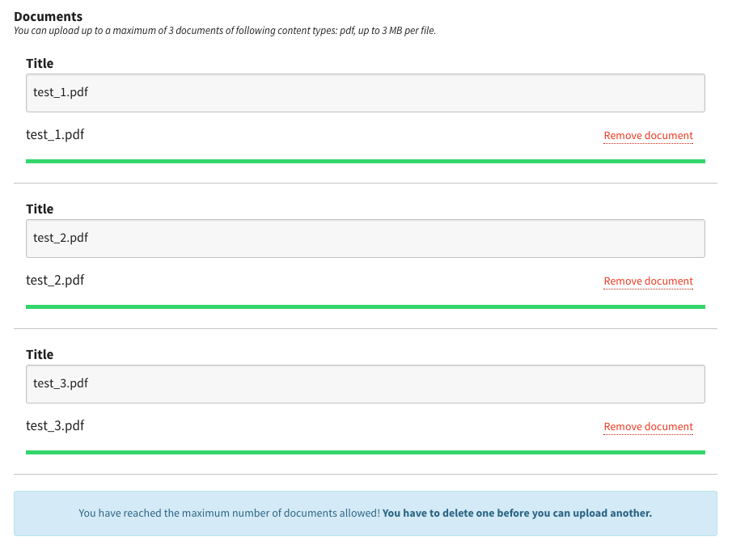Screen dimensions: 732x545
Task: Click the maximum documents reached notice
Action: tap(365, 513)
